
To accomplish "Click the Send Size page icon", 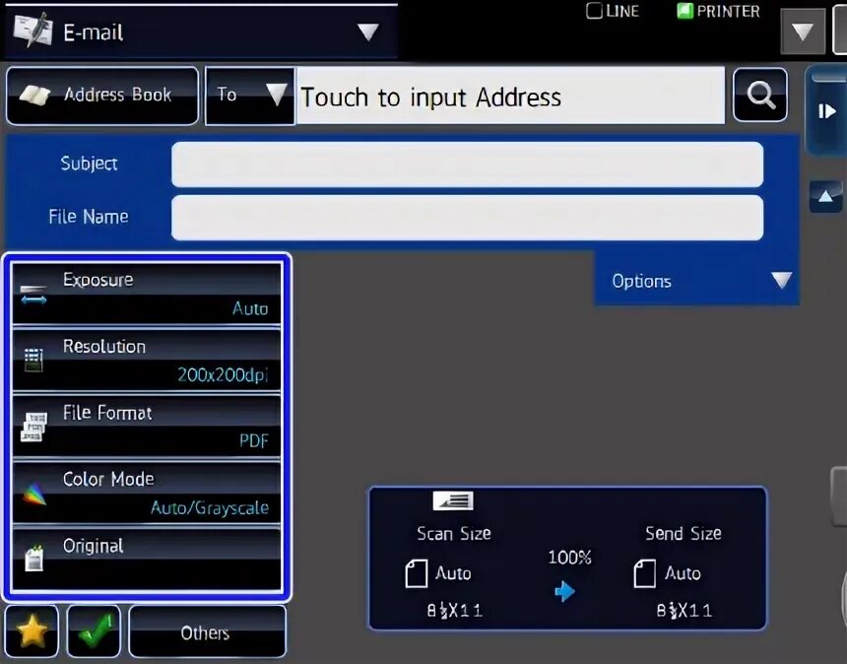I will pos(646,572).
